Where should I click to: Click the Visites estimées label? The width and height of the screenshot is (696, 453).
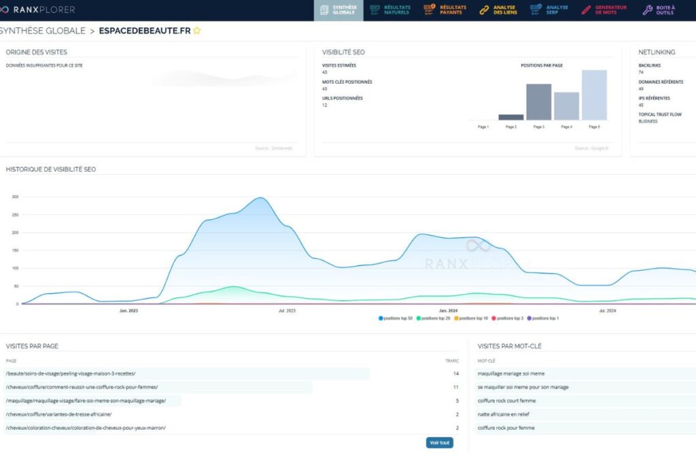click(x=339, y=65)
